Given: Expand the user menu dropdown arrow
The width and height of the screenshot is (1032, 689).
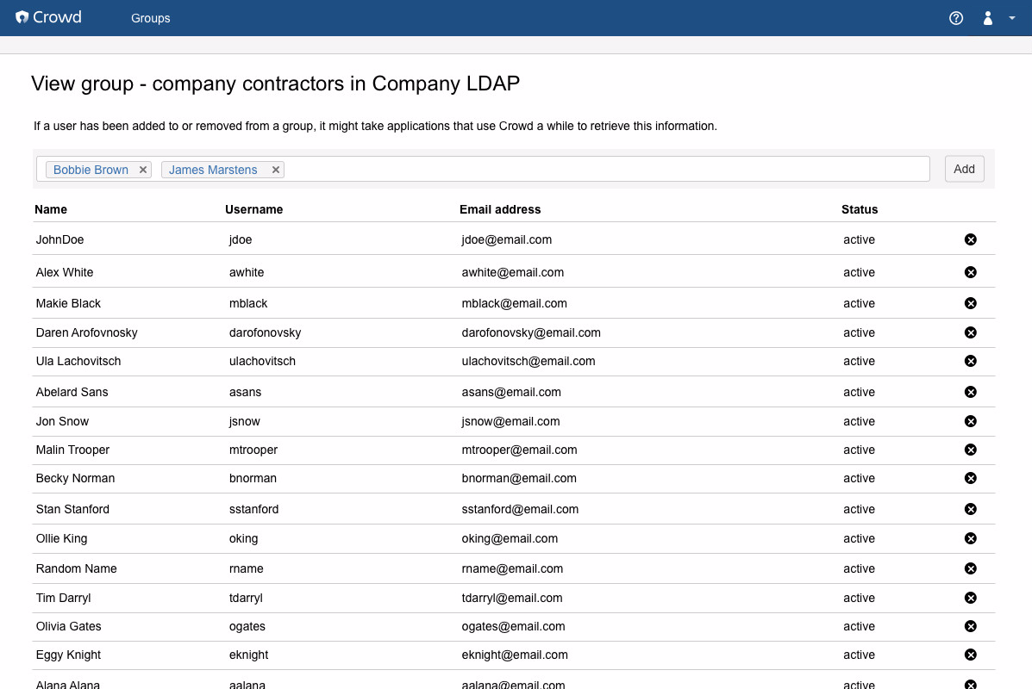Looking at the screenshot, I should point(1011,18).
